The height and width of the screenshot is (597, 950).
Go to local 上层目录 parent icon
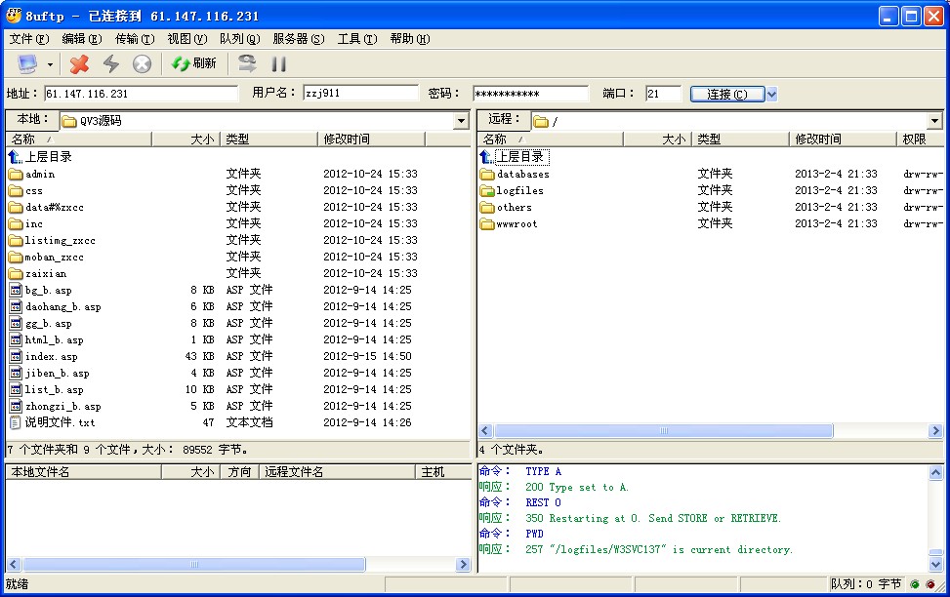pos(15,157)
